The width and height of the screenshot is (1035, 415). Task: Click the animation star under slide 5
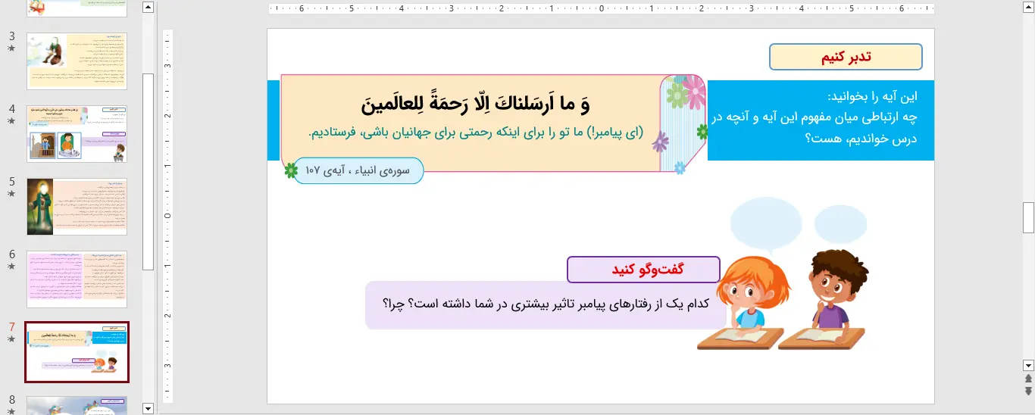[11, 194]
